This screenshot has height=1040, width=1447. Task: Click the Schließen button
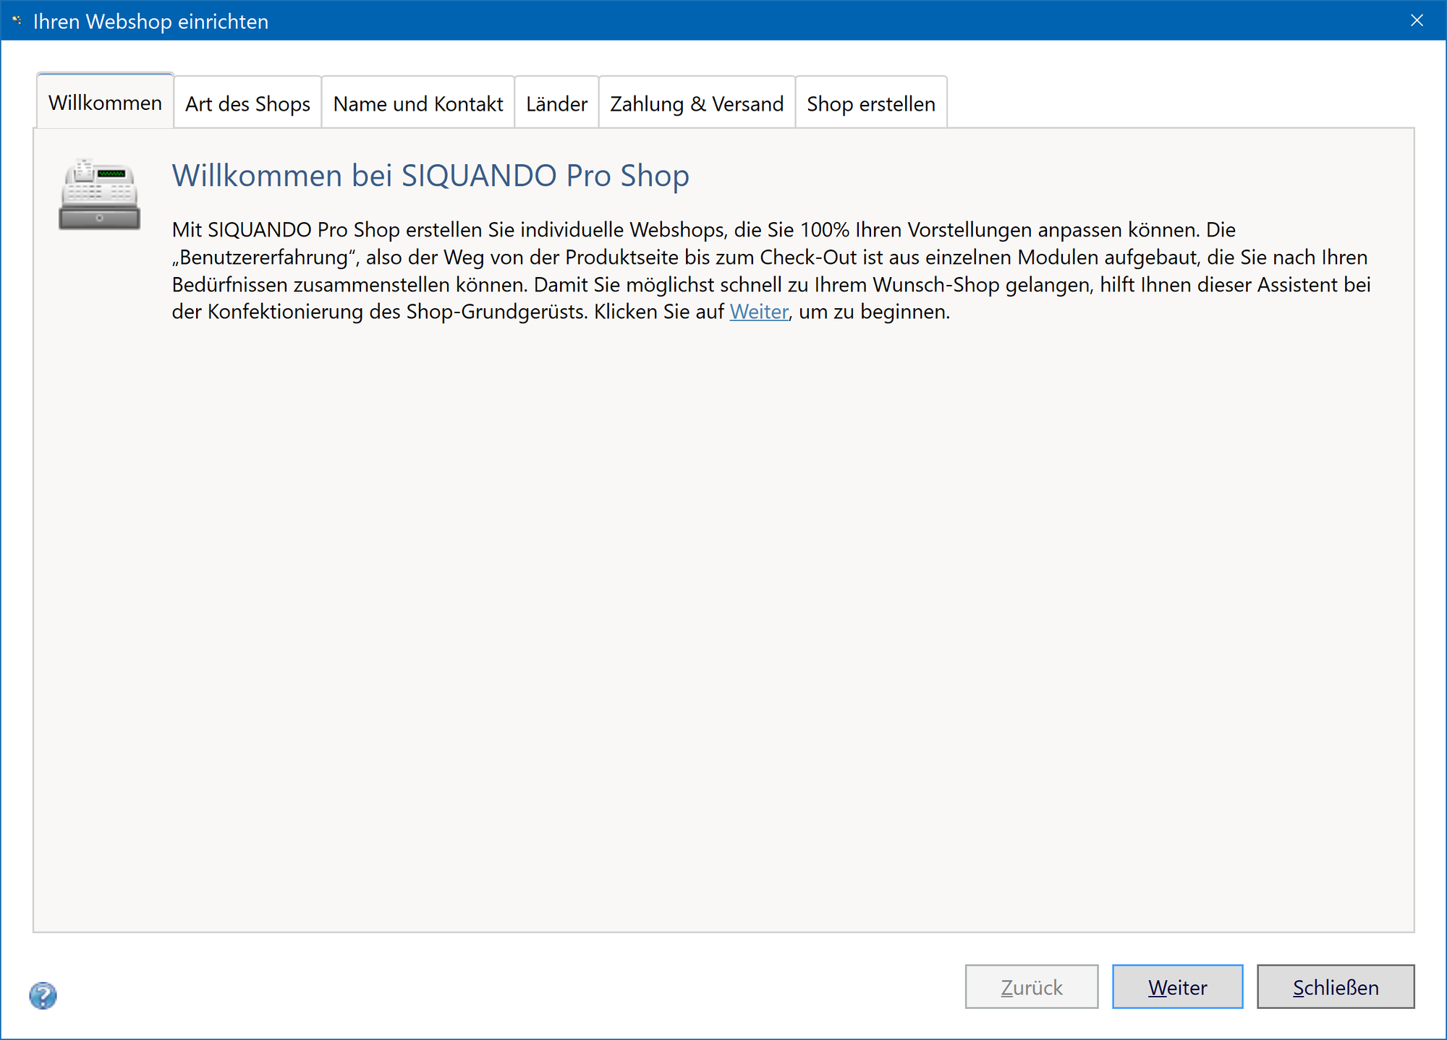[1336, 986]
